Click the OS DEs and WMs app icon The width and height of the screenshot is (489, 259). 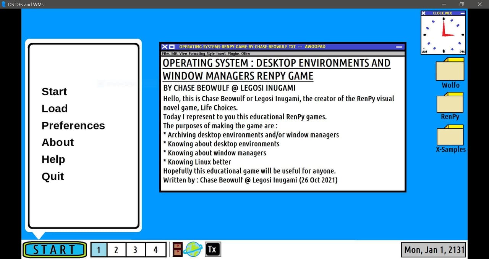click(x=4, y=4)
